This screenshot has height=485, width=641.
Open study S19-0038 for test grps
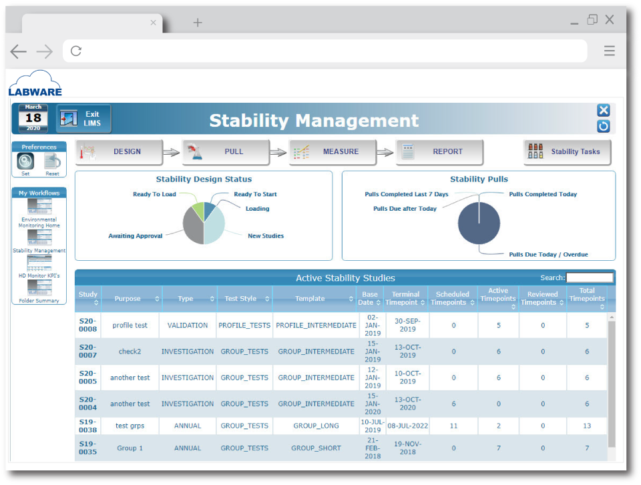tap(87, 426)
